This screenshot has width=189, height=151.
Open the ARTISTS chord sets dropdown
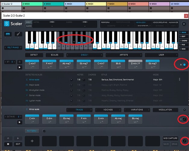(124, 55)
